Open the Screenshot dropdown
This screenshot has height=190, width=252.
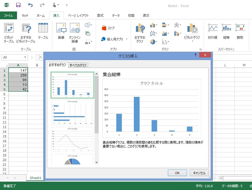(88, 42)
